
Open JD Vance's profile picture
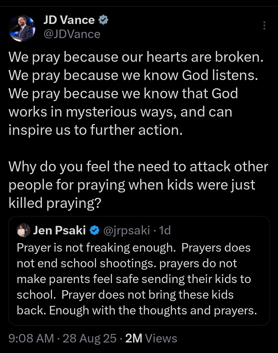point(22,28)
